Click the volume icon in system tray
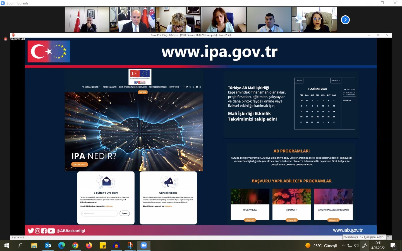 [x=356, y=245]
